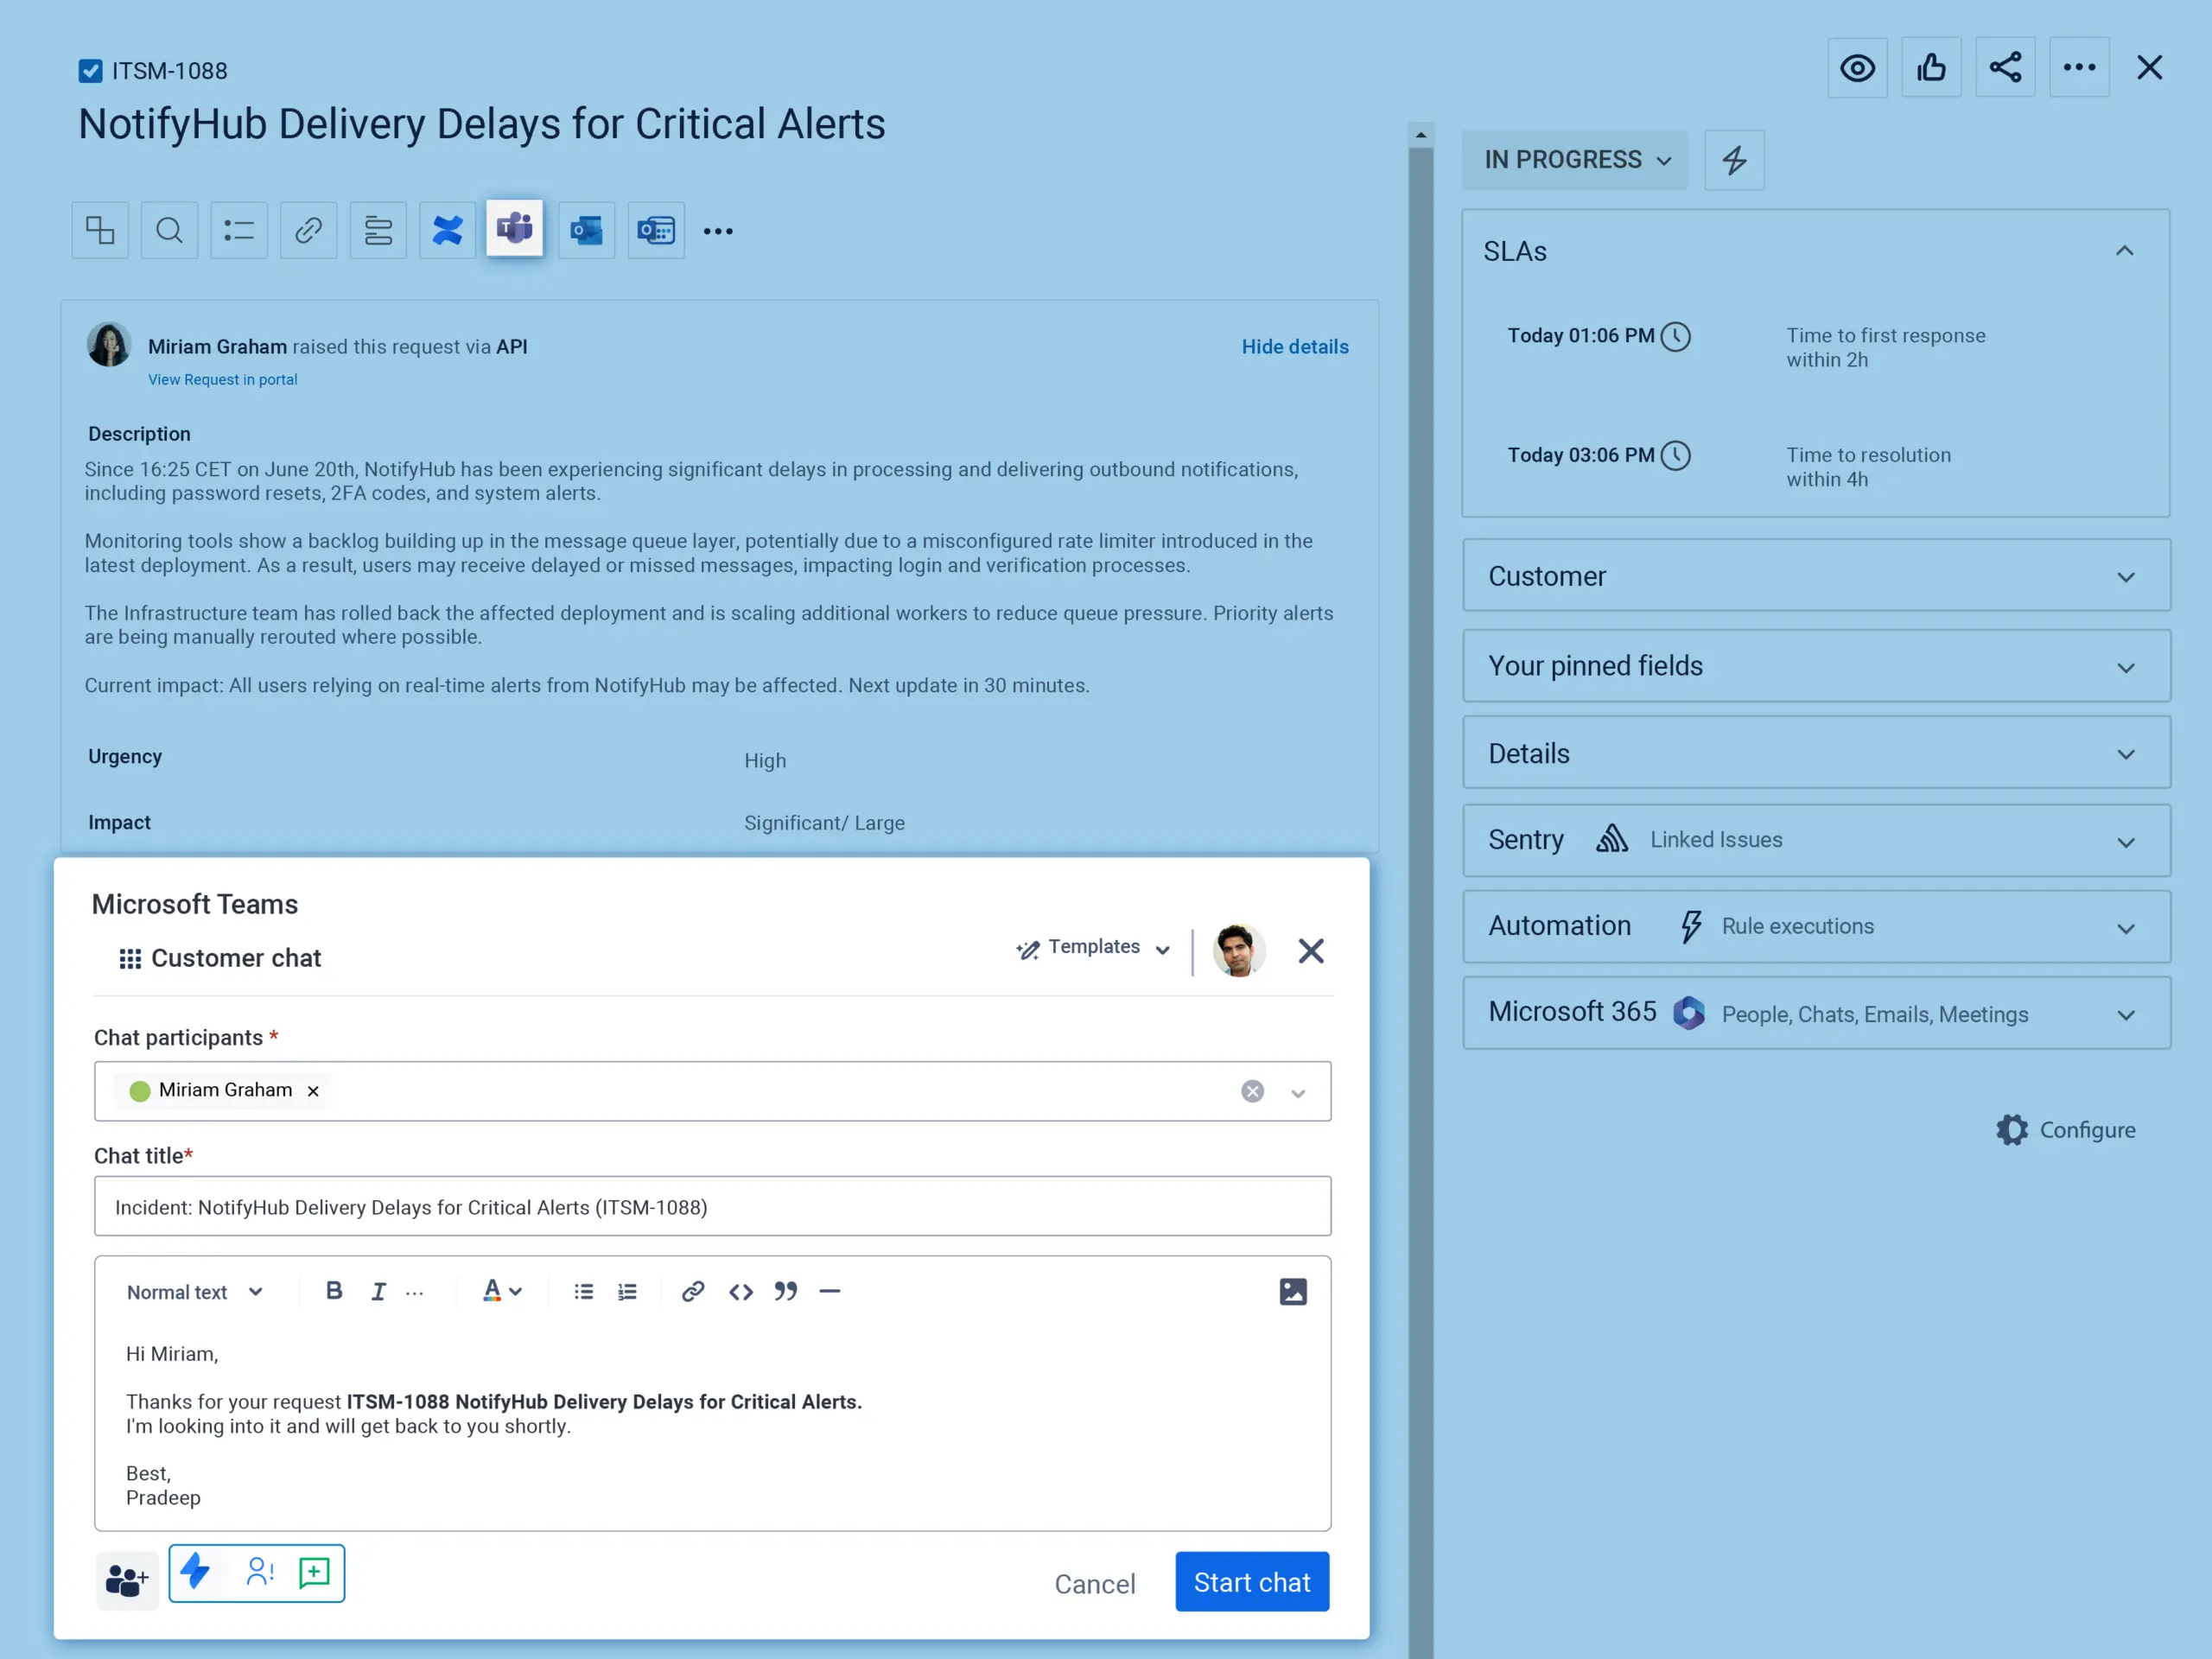
Task: Expand the Customer panel
Action: pyautogui.click(x=1816, y=576)
